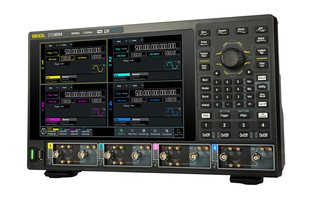
Task: Select the Pulse waveform key
Action: tap(204, 43)
